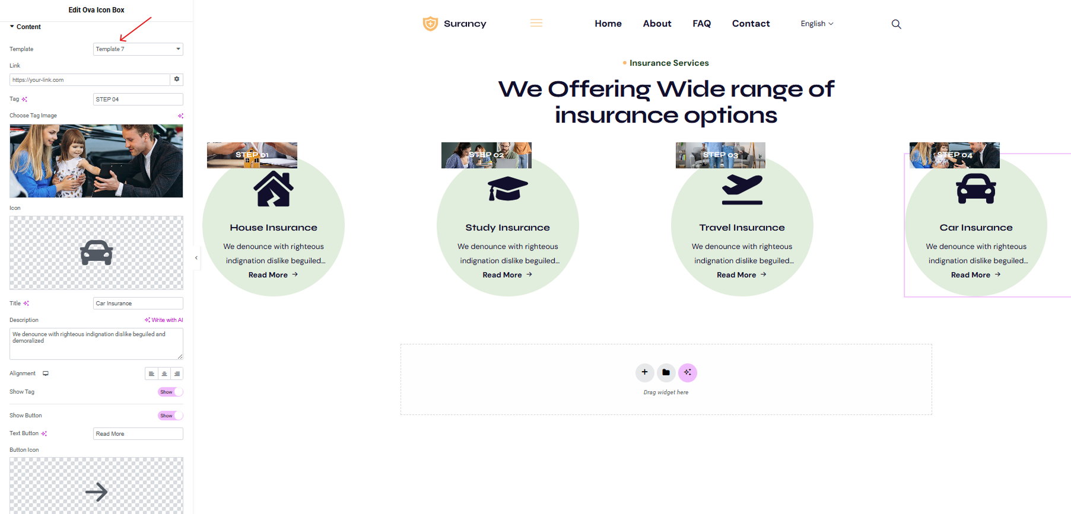Image resolution: width=1071 pixels, height=514 pixels.
Task: Collapse the Content section
Action: pyautogui.click(x=25, y=27)
